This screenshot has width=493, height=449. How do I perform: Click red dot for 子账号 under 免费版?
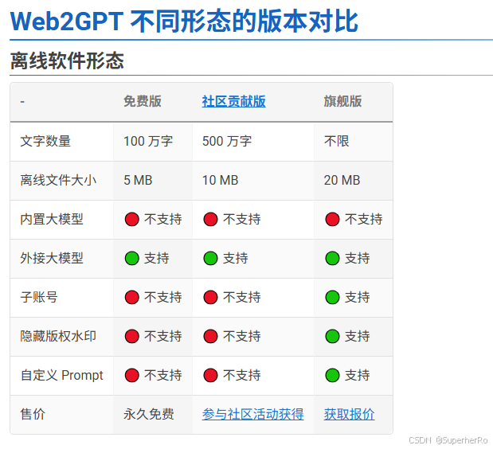[131, 297]
